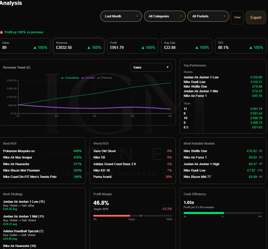Select Nike KD 18 in Worst ROI
This screenshot has height=249, width=268.
coord(133,170)
